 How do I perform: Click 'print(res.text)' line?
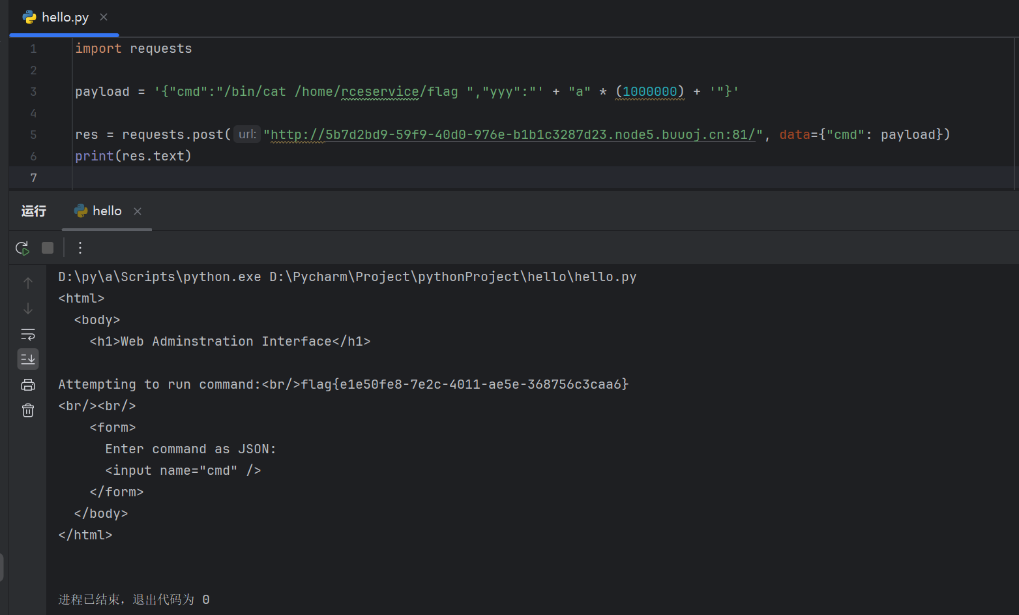tap(134, 156)
